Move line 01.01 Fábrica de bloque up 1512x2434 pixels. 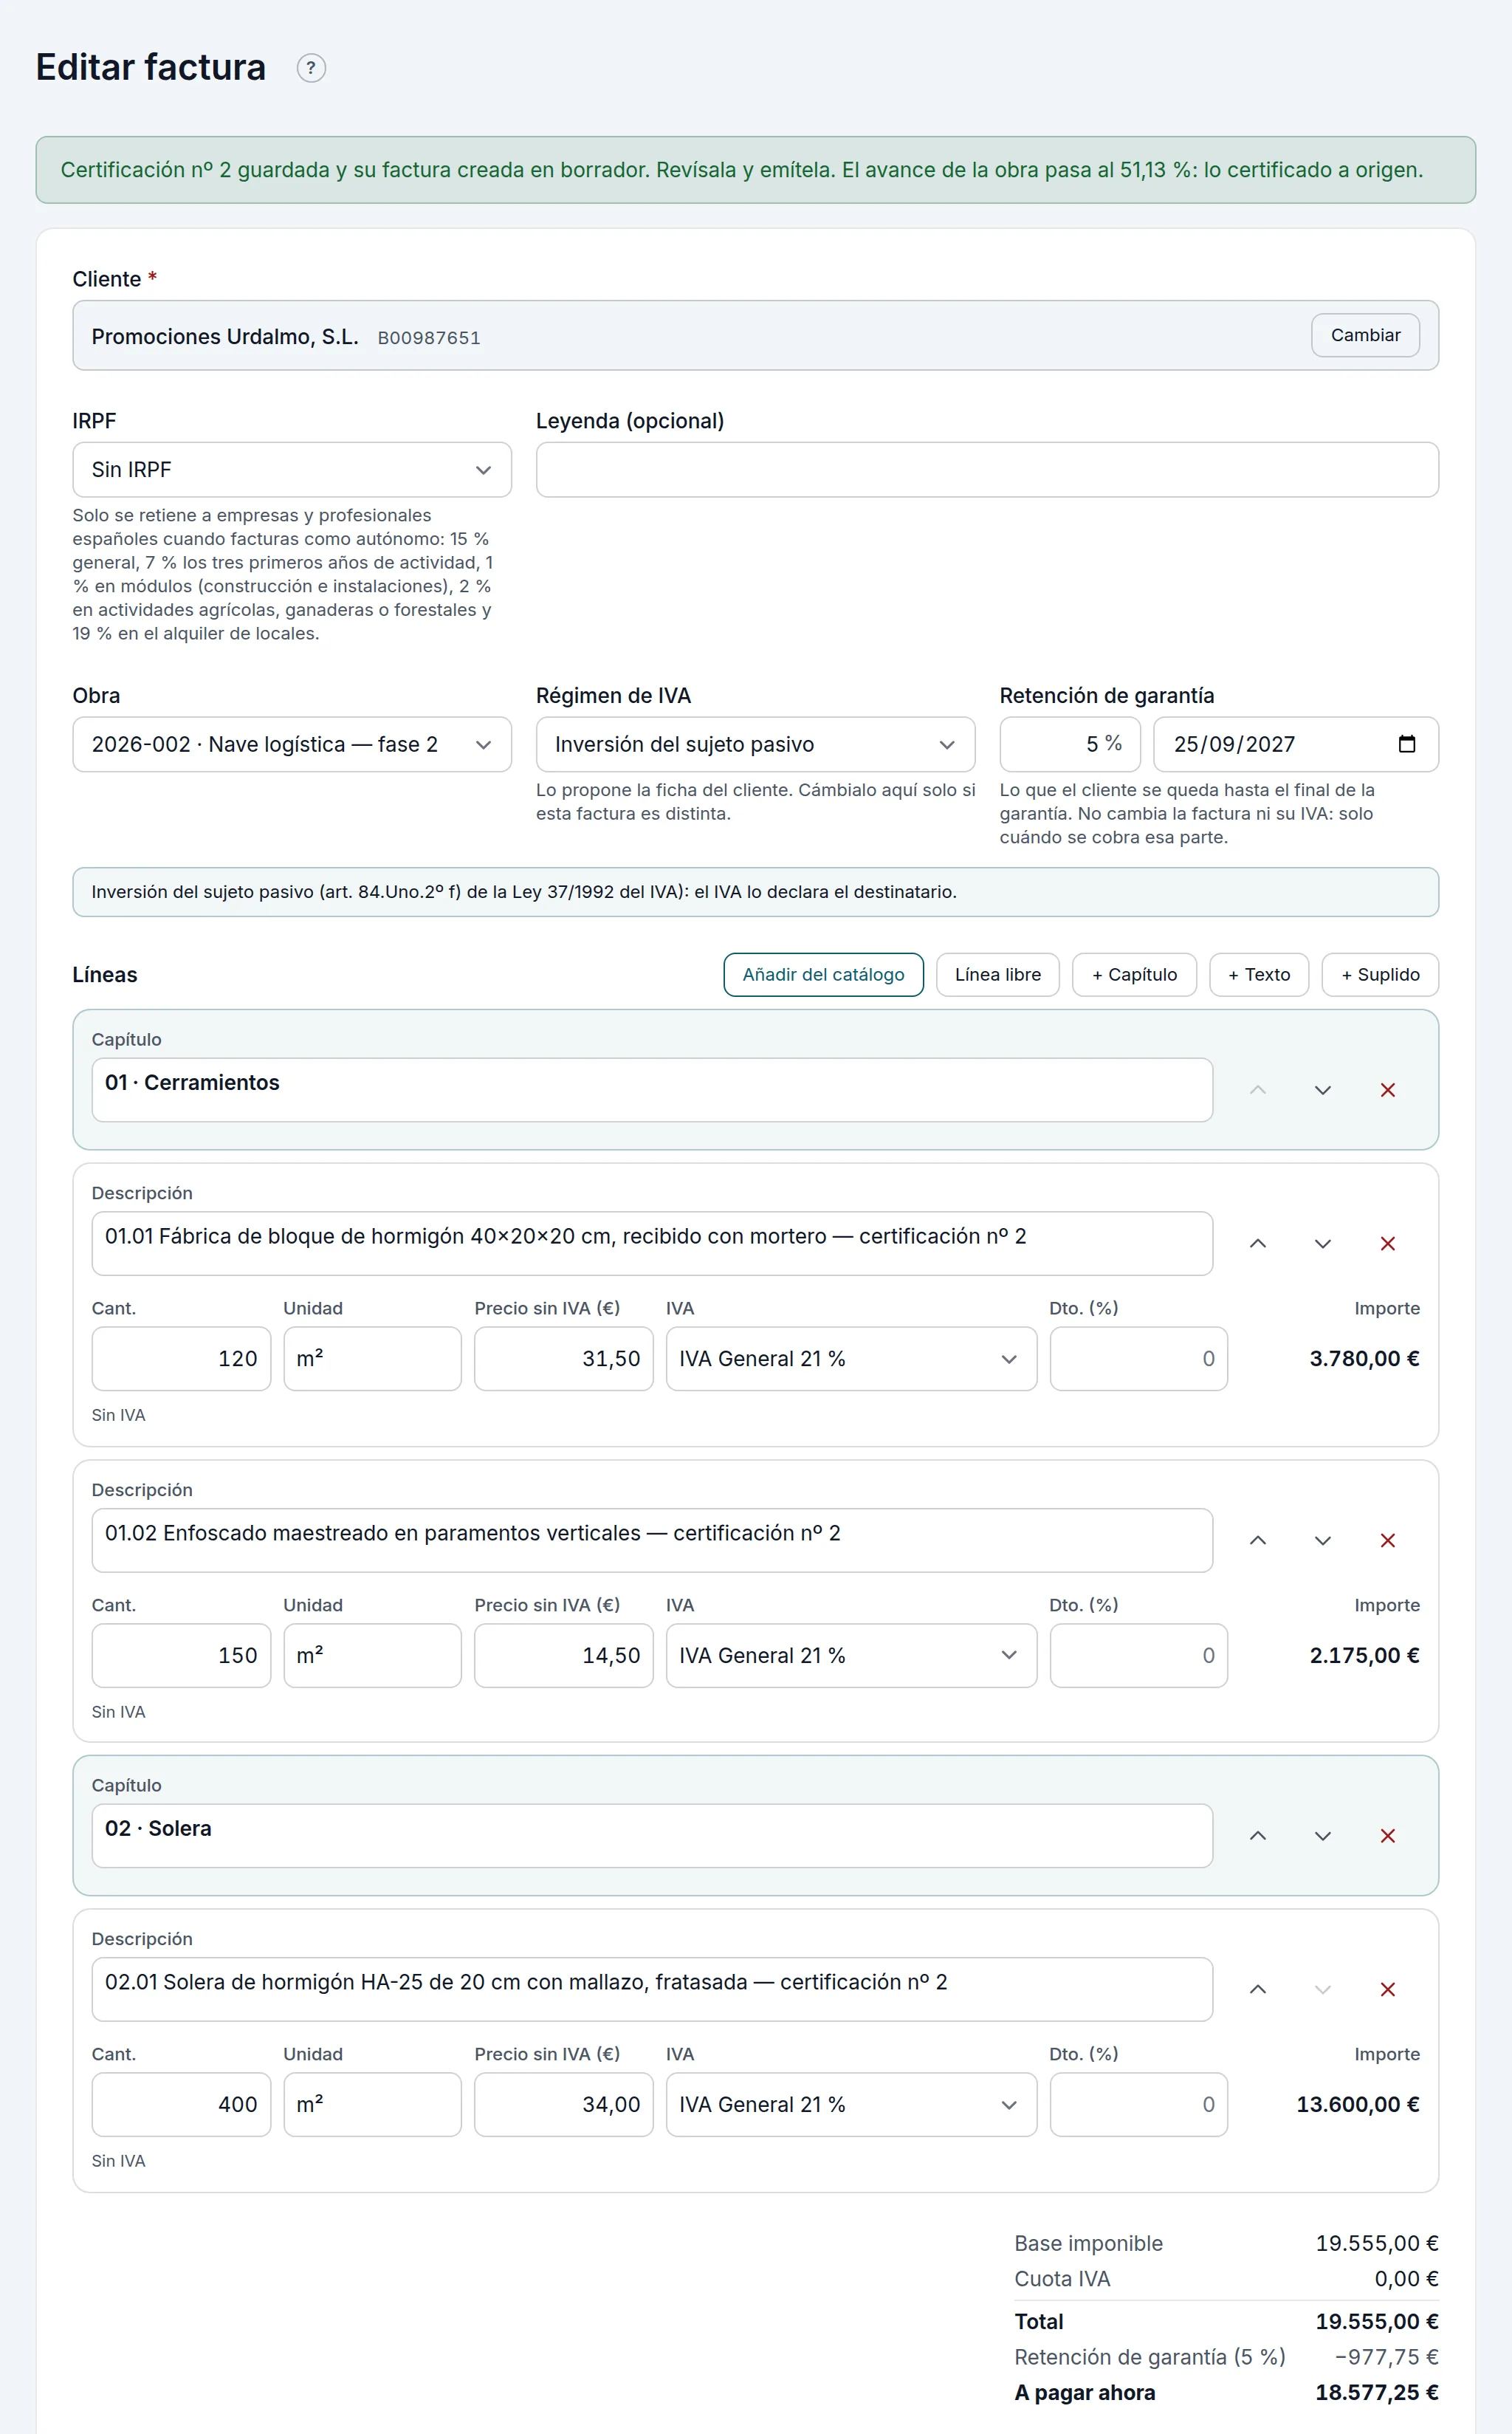coord(1258,1243)
